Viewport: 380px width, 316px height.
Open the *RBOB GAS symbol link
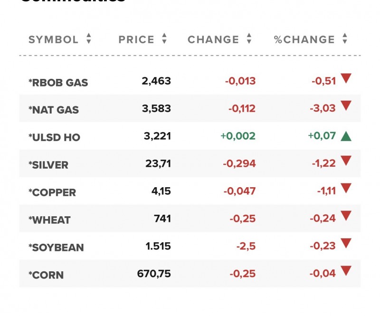tap(58, 83)
